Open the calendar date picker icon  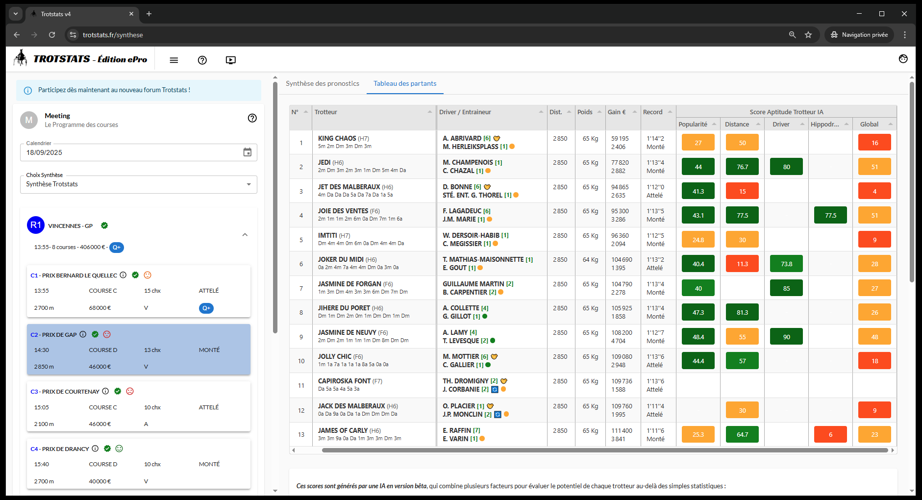point(248,152)
